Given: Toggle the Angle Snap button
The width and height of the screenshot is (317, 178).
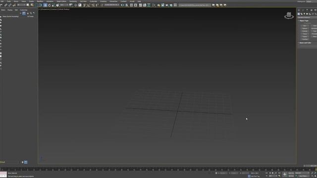Looking at the screenshot, I should point(89,5).
